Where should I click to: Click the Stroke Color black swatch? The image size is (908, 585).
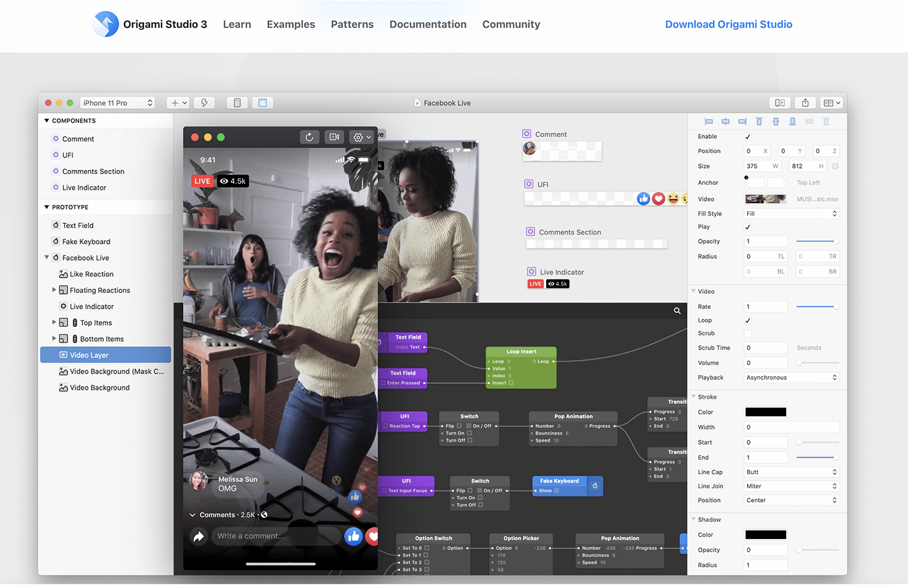click(765, 412)
